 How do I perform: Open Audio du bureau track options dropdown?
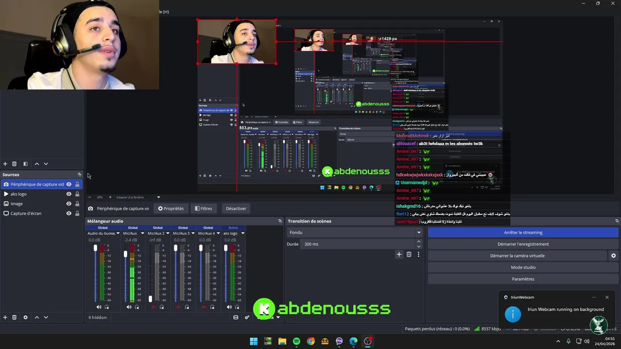(117, 233)
